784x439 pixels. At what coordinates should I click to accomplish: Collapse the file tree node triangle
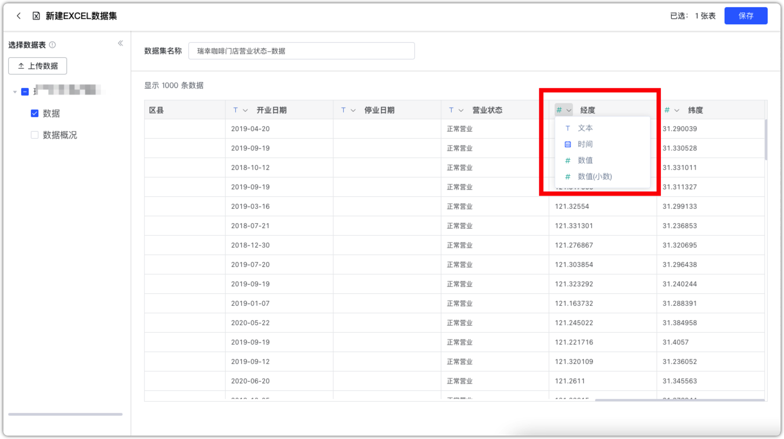click(15, 92)
